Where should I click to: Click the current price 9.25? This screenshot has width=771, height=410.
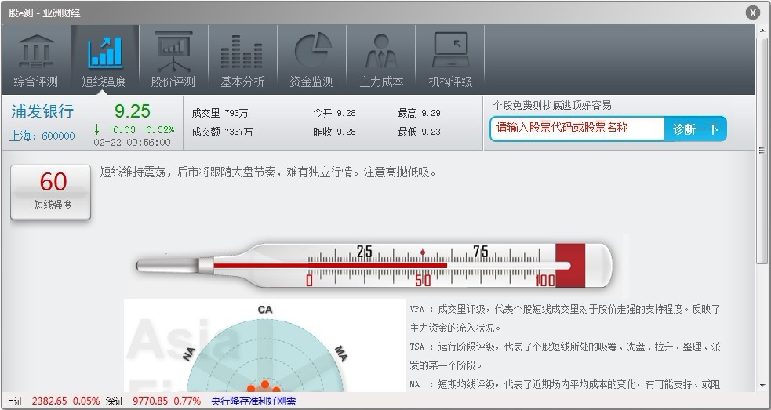(133, 111)
